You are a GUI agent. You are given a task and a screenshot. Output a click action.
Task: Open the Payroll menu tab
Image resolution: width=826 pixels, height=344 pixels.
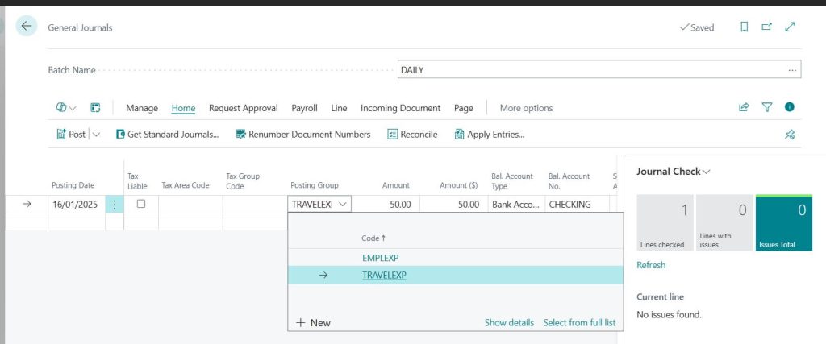(x=304, y=108)
